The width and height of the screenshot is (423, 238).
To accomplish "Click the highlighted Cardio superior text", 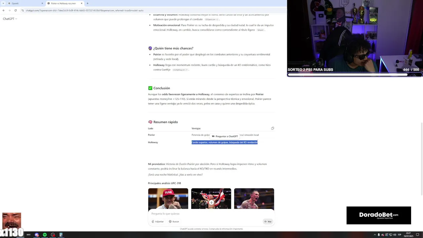I will point(224,142).
